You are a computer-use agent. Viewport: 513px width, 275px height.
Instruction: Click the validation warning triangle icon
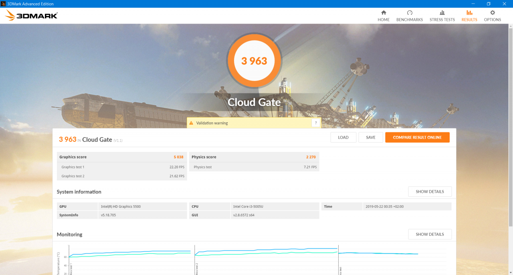[x=191, y=123]
